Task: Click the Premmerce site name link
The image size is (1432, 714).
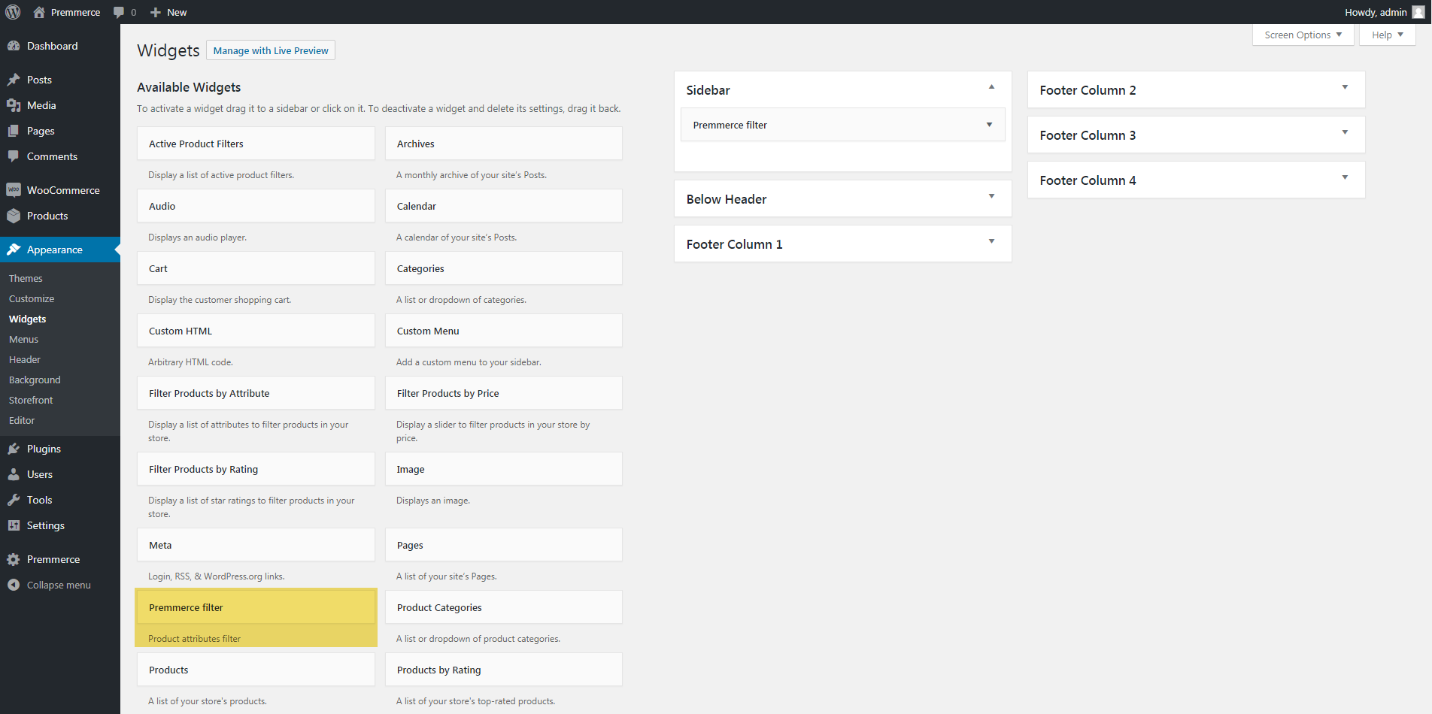Action: 75,12
